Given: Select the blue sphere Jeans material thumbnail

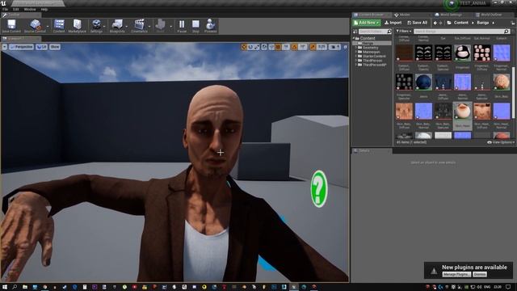Looking at the screenshot, I should coord(423,82).
